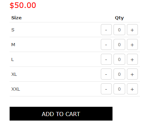Viewport: 154px width, 124px height.
Task: Select the XXL quantity field
Action: [x=119, y=89]
